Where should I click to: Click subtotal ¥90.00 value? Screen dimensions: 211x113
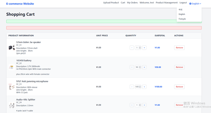(158, 67)
